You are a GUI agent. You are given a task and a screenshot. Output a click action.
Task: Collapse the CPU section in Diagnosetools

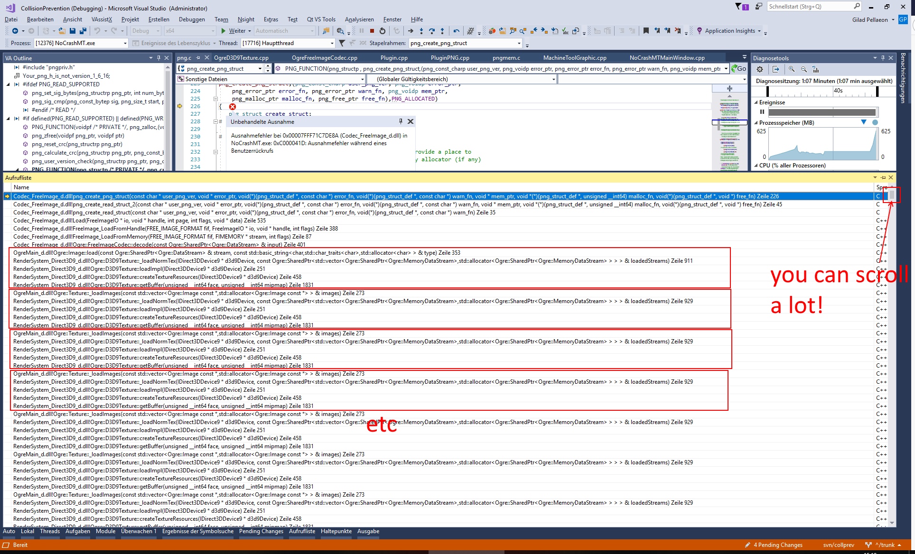point(756,166)
